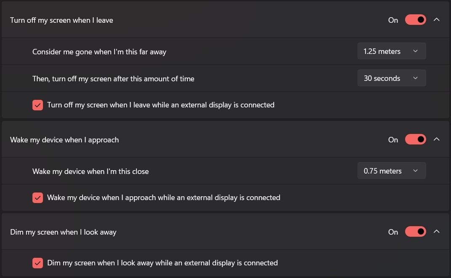This screenshot has width=451, height=278.
Task: Open the 0.75 meters wake distance dropdown
Action: click(x=392, y=171)
